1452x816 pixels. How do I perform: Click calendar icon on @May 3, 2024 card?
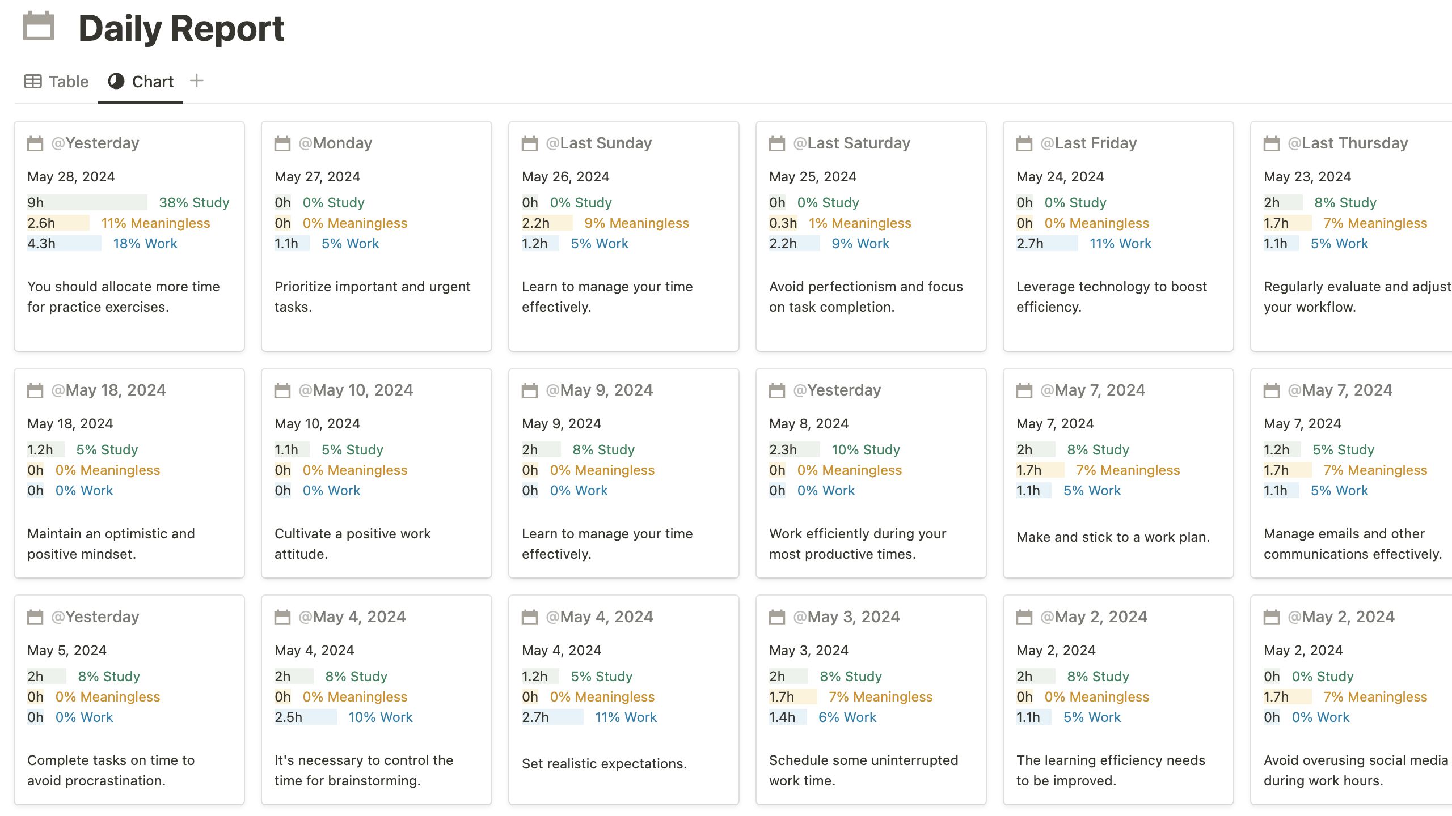coord(777,617)
